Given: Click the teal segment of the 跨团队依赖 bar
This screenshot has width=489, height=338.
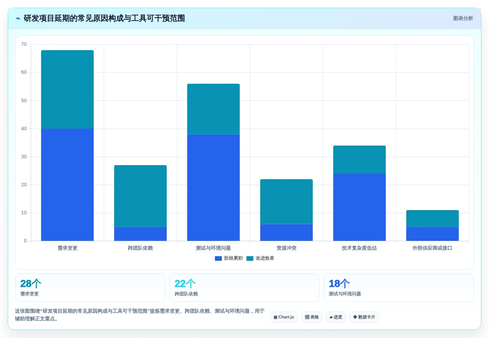Looking at the screenshot, I should pos(140,196).
